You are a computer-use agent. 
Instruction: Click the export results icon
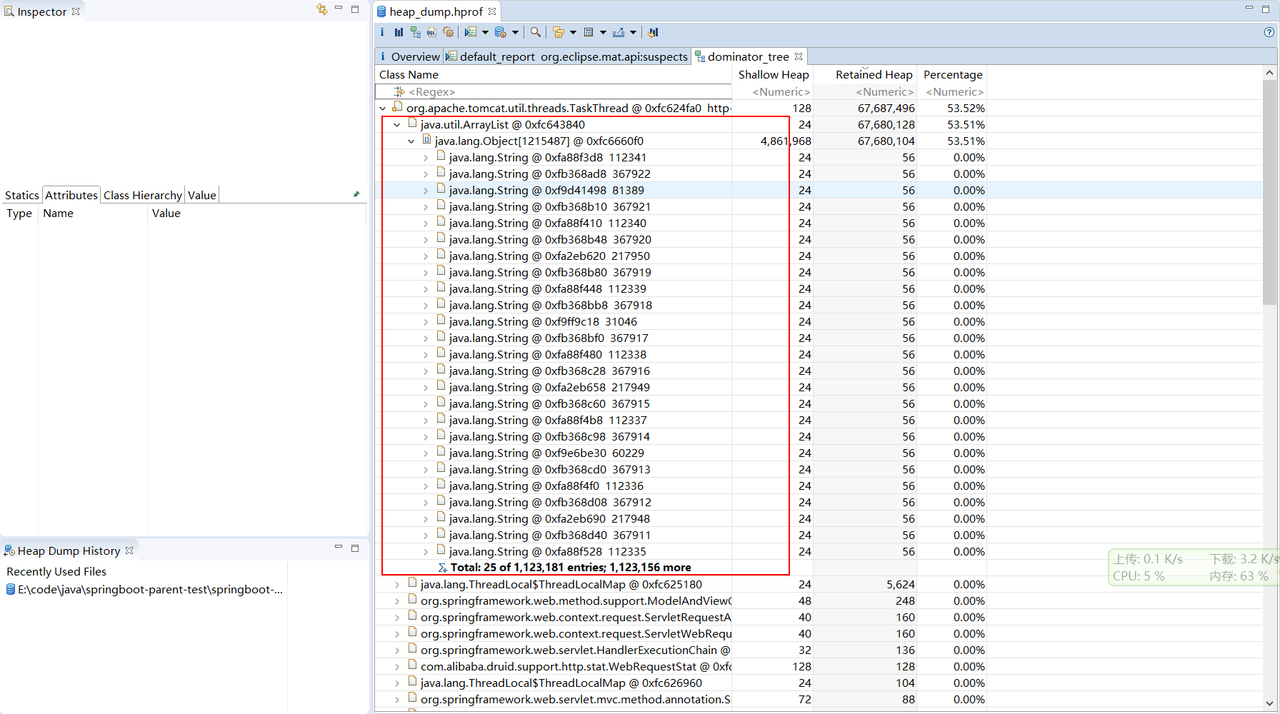619,32
